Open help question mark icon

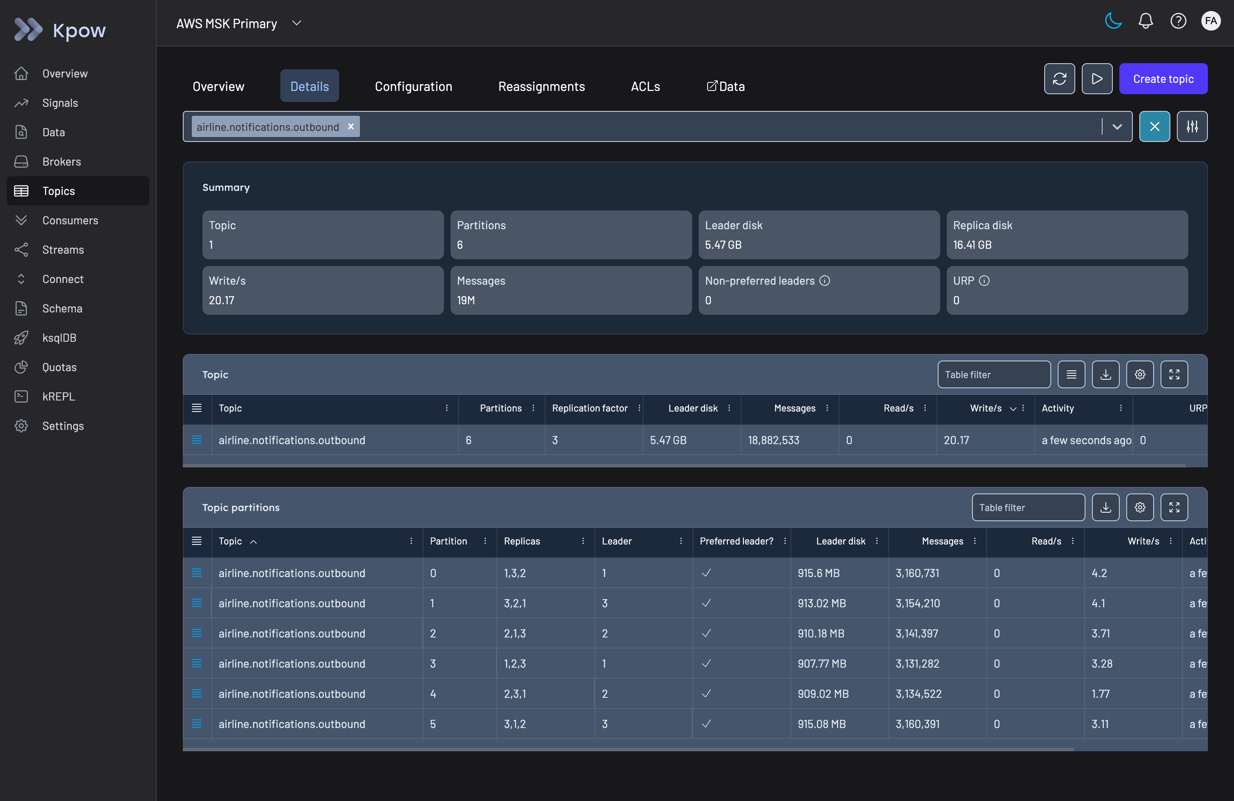pyautogui.click(x=1178, y=21)
